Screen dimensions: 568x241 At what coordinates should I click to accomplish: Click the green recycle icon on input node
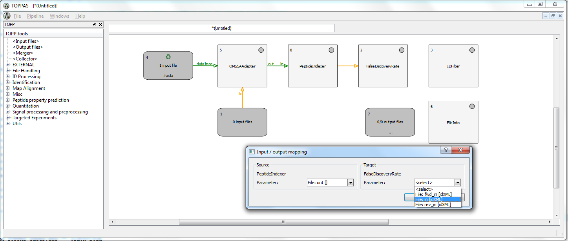point(168,57)
